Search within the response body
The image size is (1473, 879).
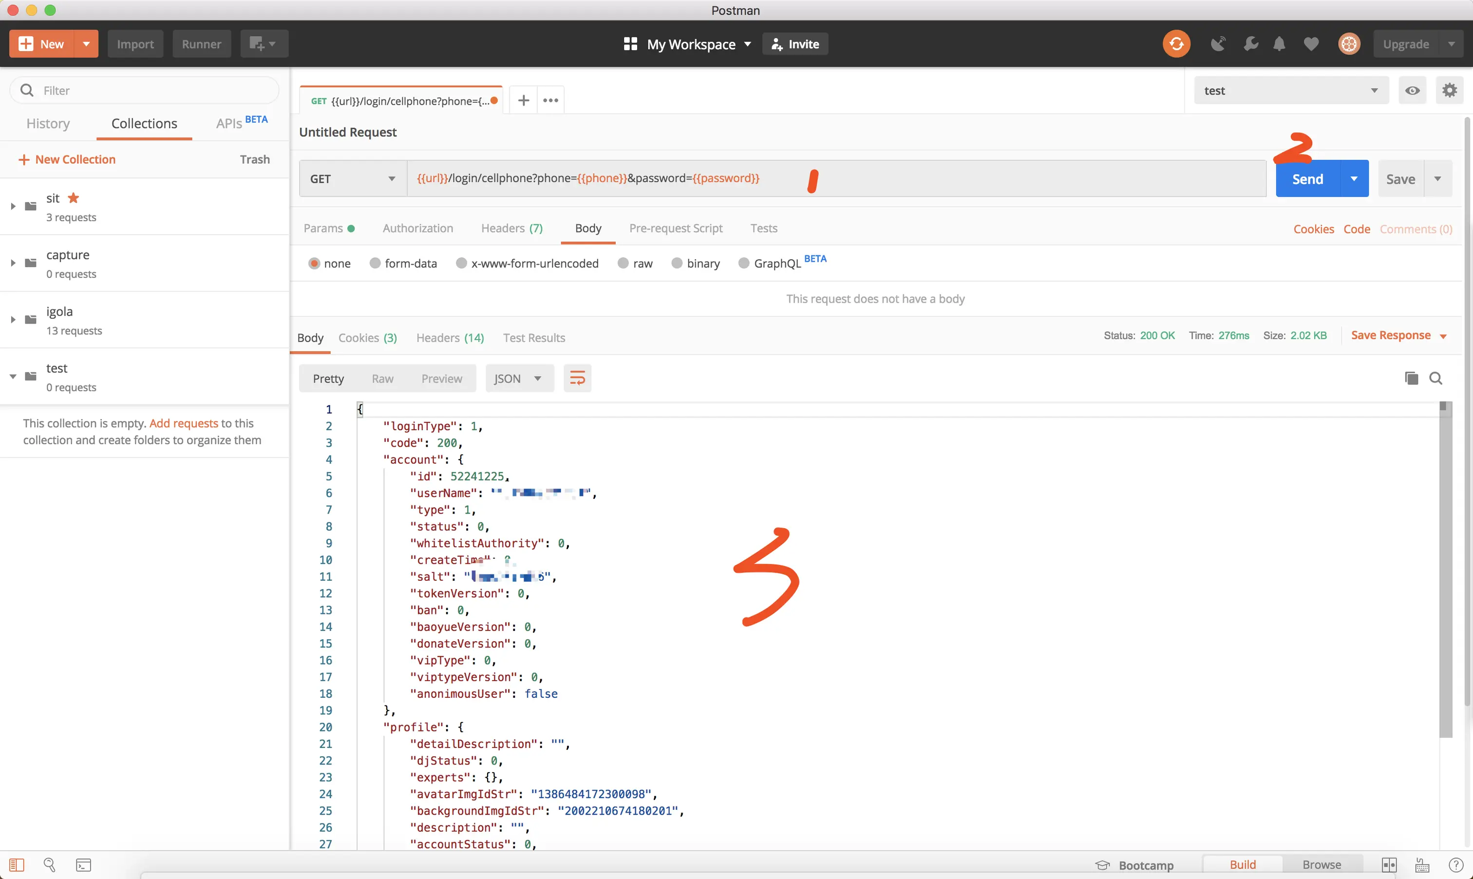point(1435,378)
